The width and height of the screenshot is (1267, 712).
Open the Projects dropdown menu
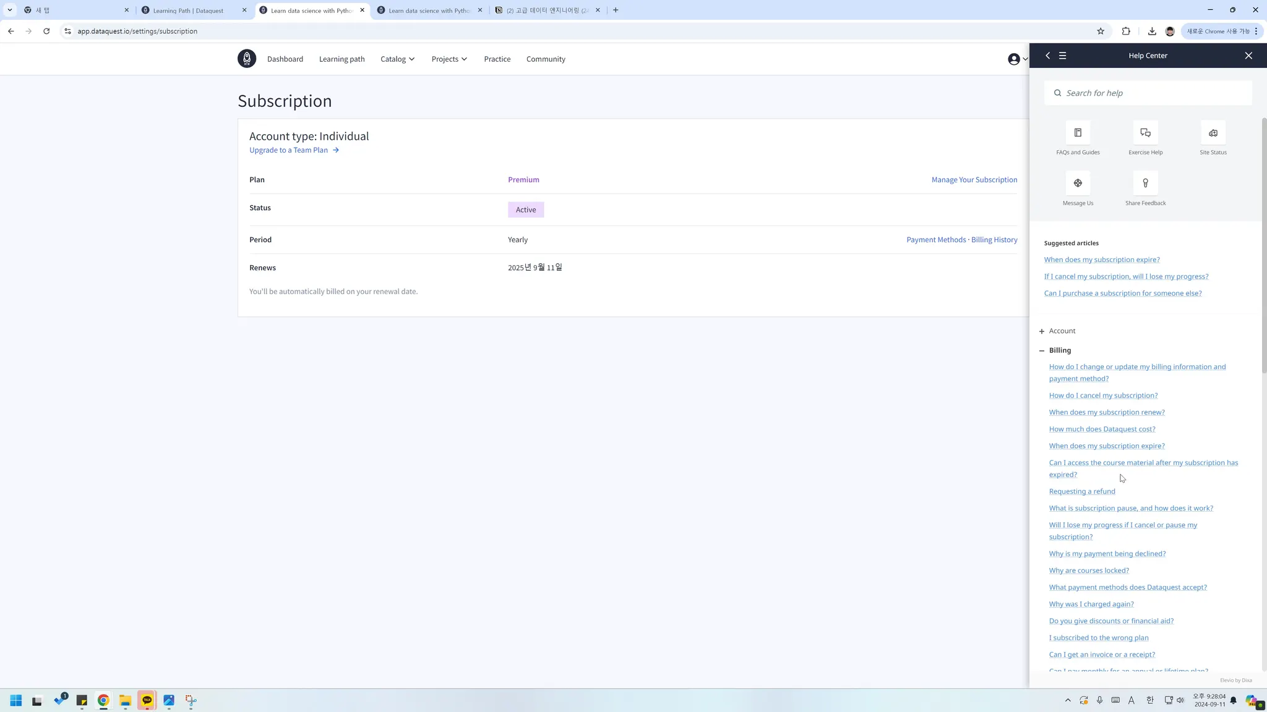coord(449,59)
